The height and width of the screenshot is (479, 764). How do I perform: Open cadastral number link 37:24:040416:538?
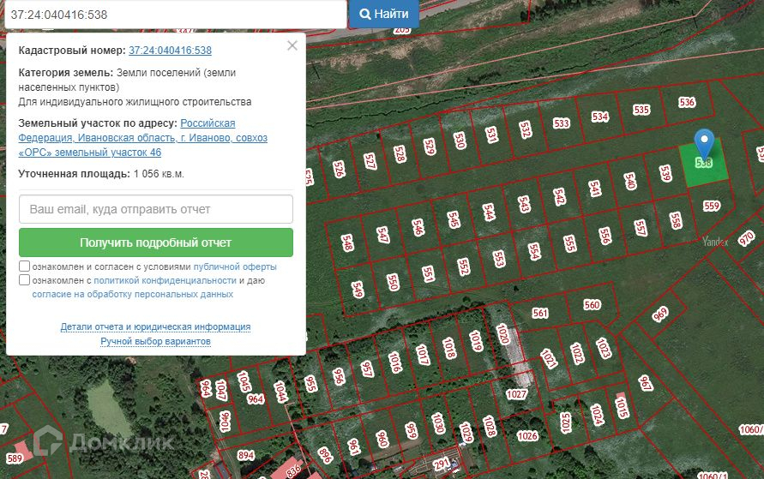(x=170, y=51)
